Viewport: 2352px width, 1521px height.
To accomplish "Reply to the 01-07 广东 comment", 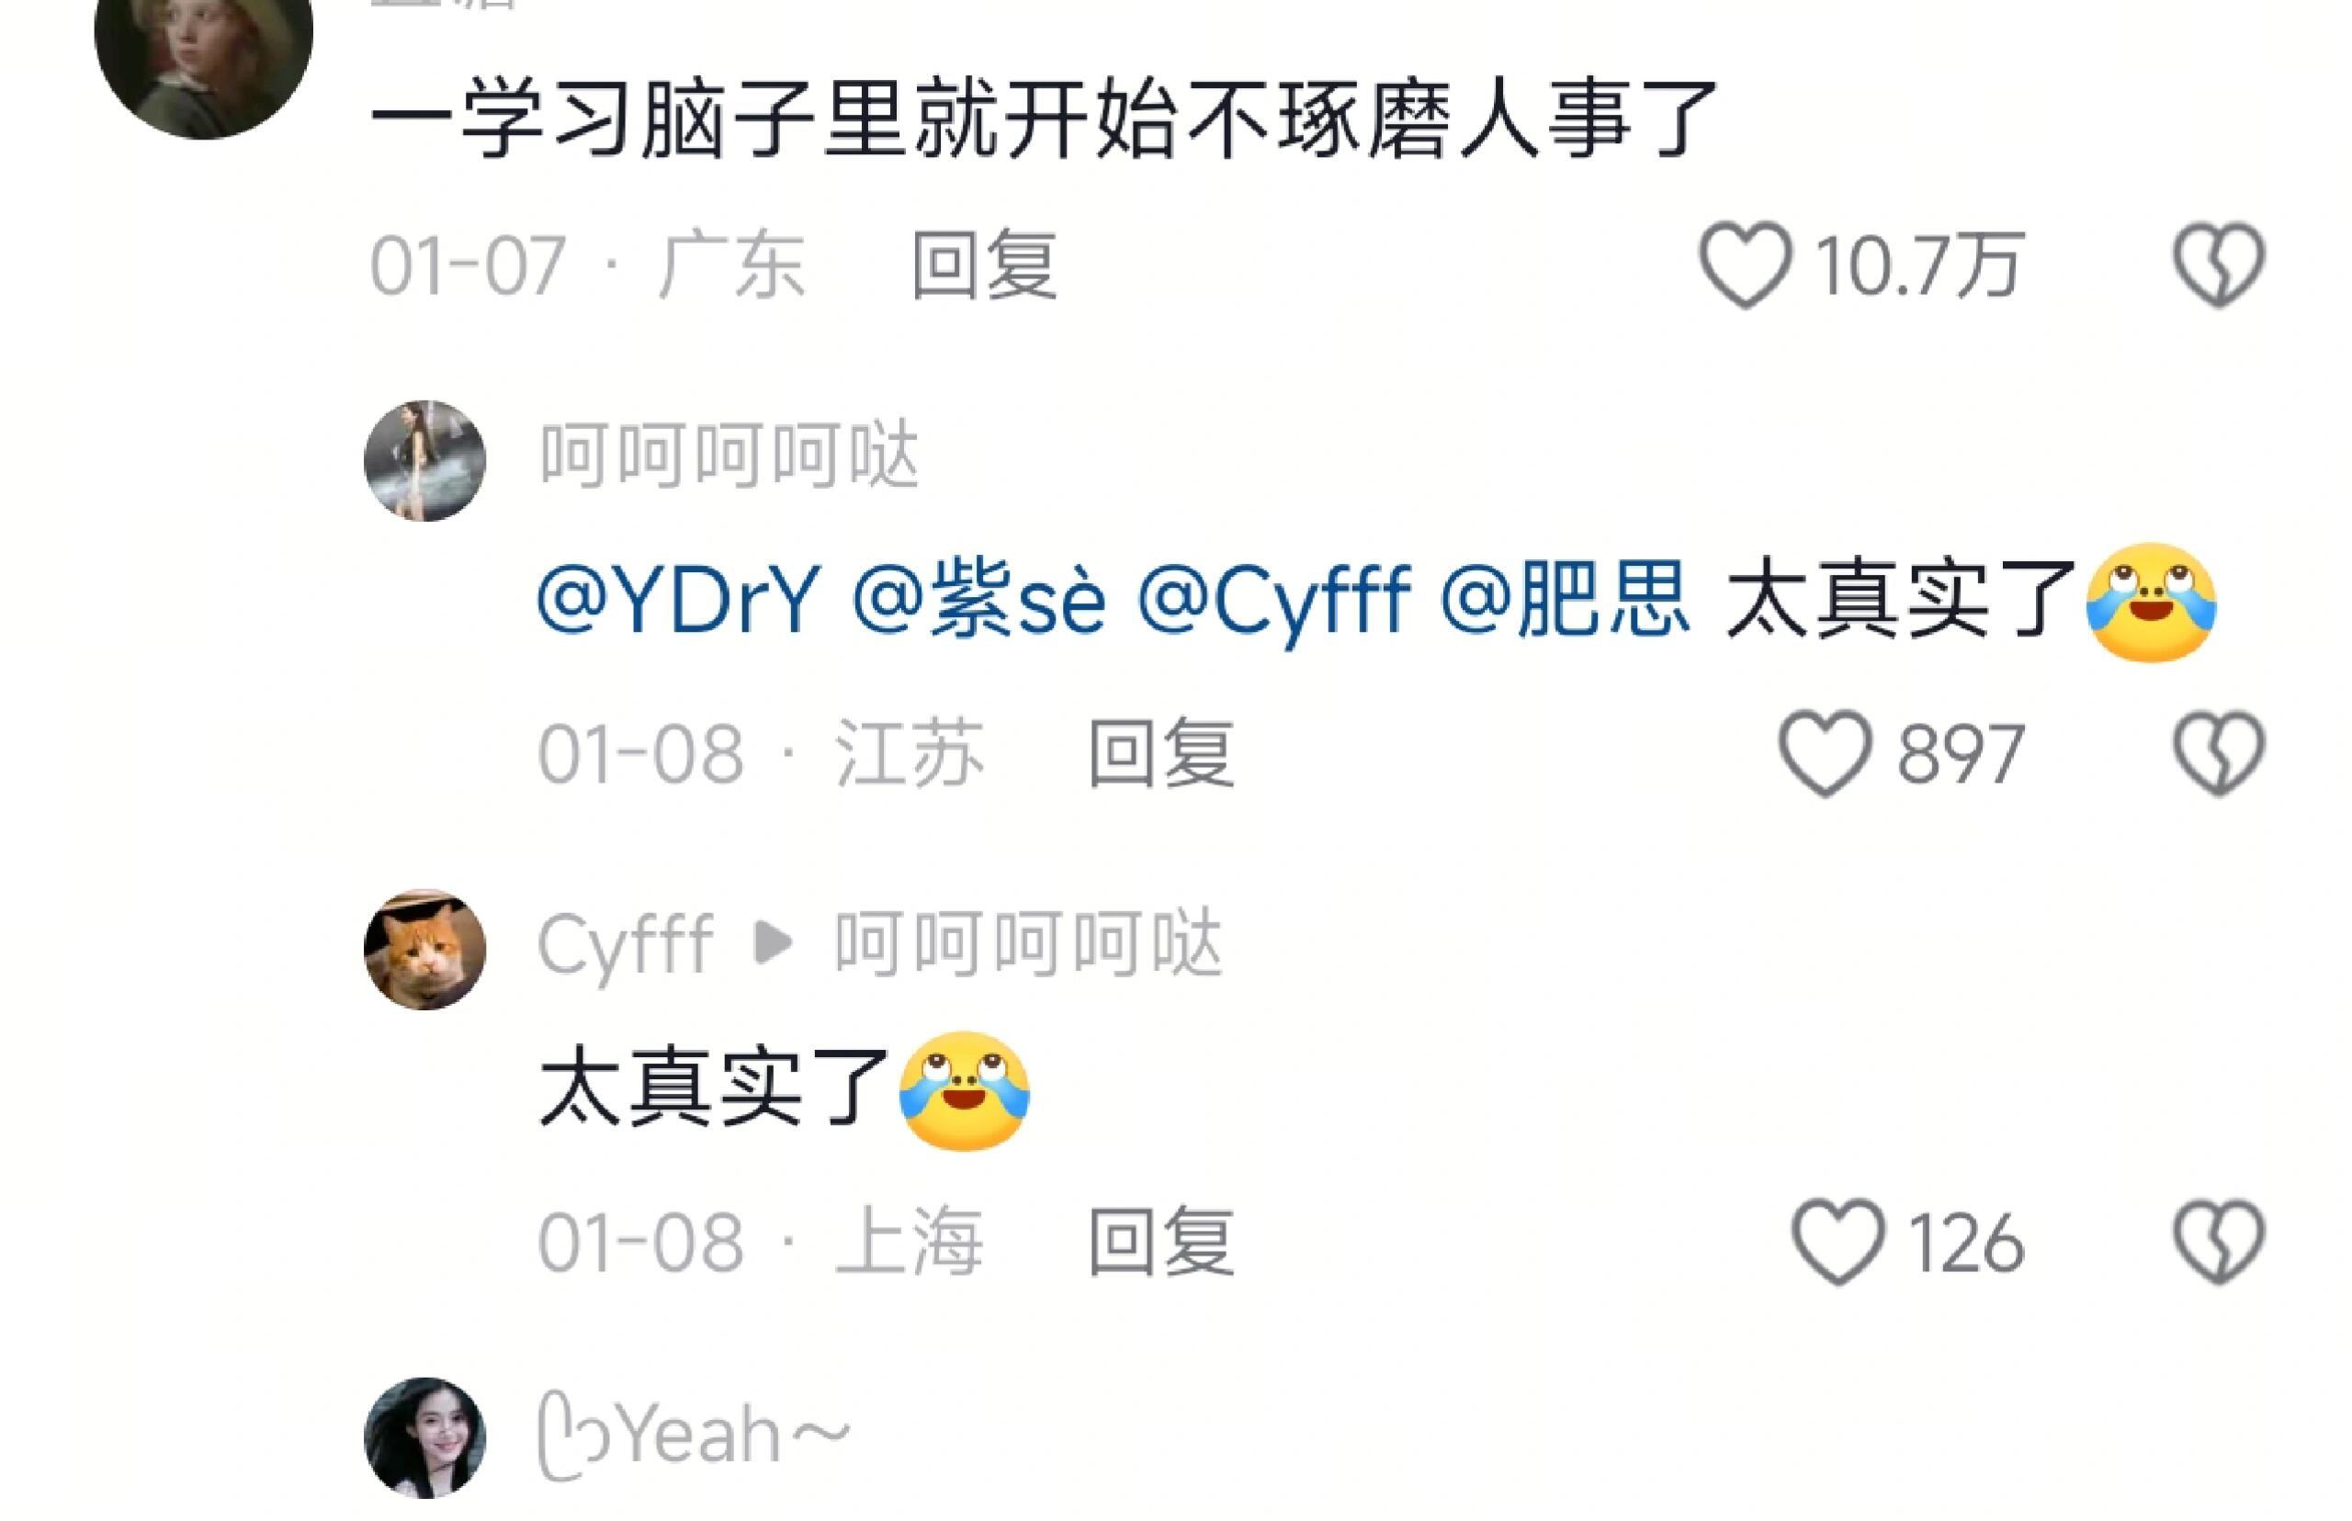I will click(984, 264).
